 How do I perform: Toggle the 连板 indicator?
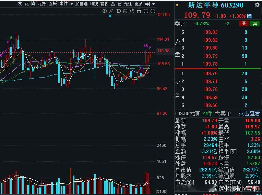click(x=52, y=4)
